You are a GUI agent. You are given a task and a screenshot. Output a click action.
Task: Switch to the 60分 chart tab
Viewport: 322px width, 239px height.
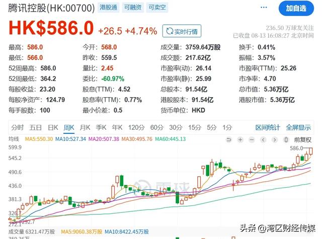click(x=156, y=127)
